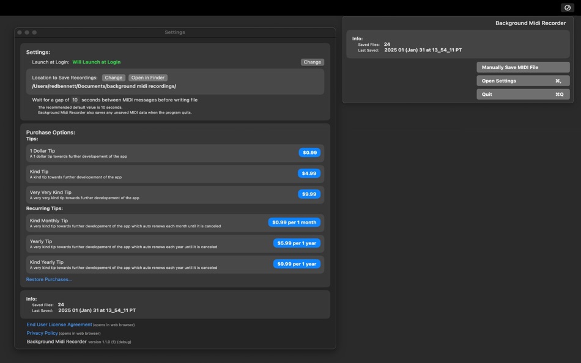Minimize the Settings window
Viewport: 581px width, 363px height.
coord(27,32)
